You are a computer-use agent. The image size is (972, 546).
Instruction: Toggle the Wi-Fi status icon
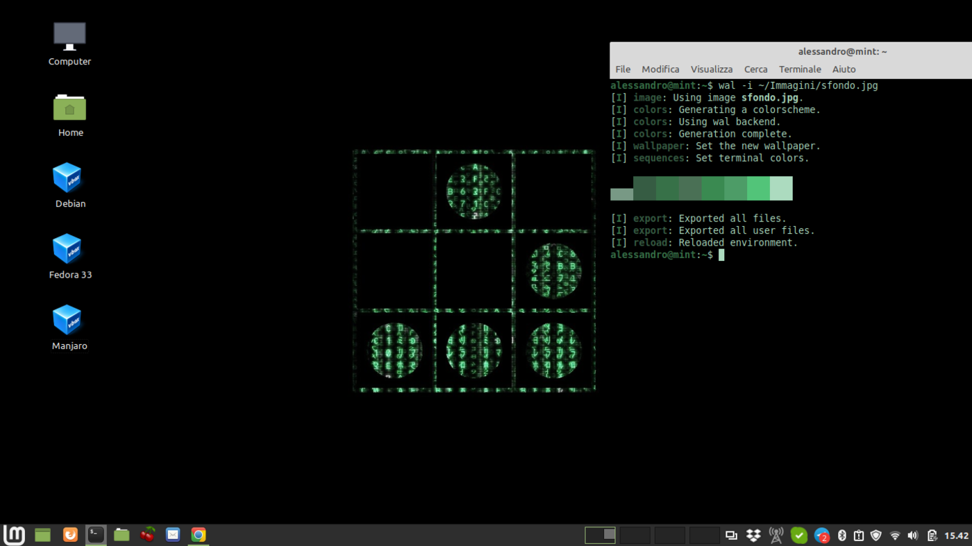point(894,535)
